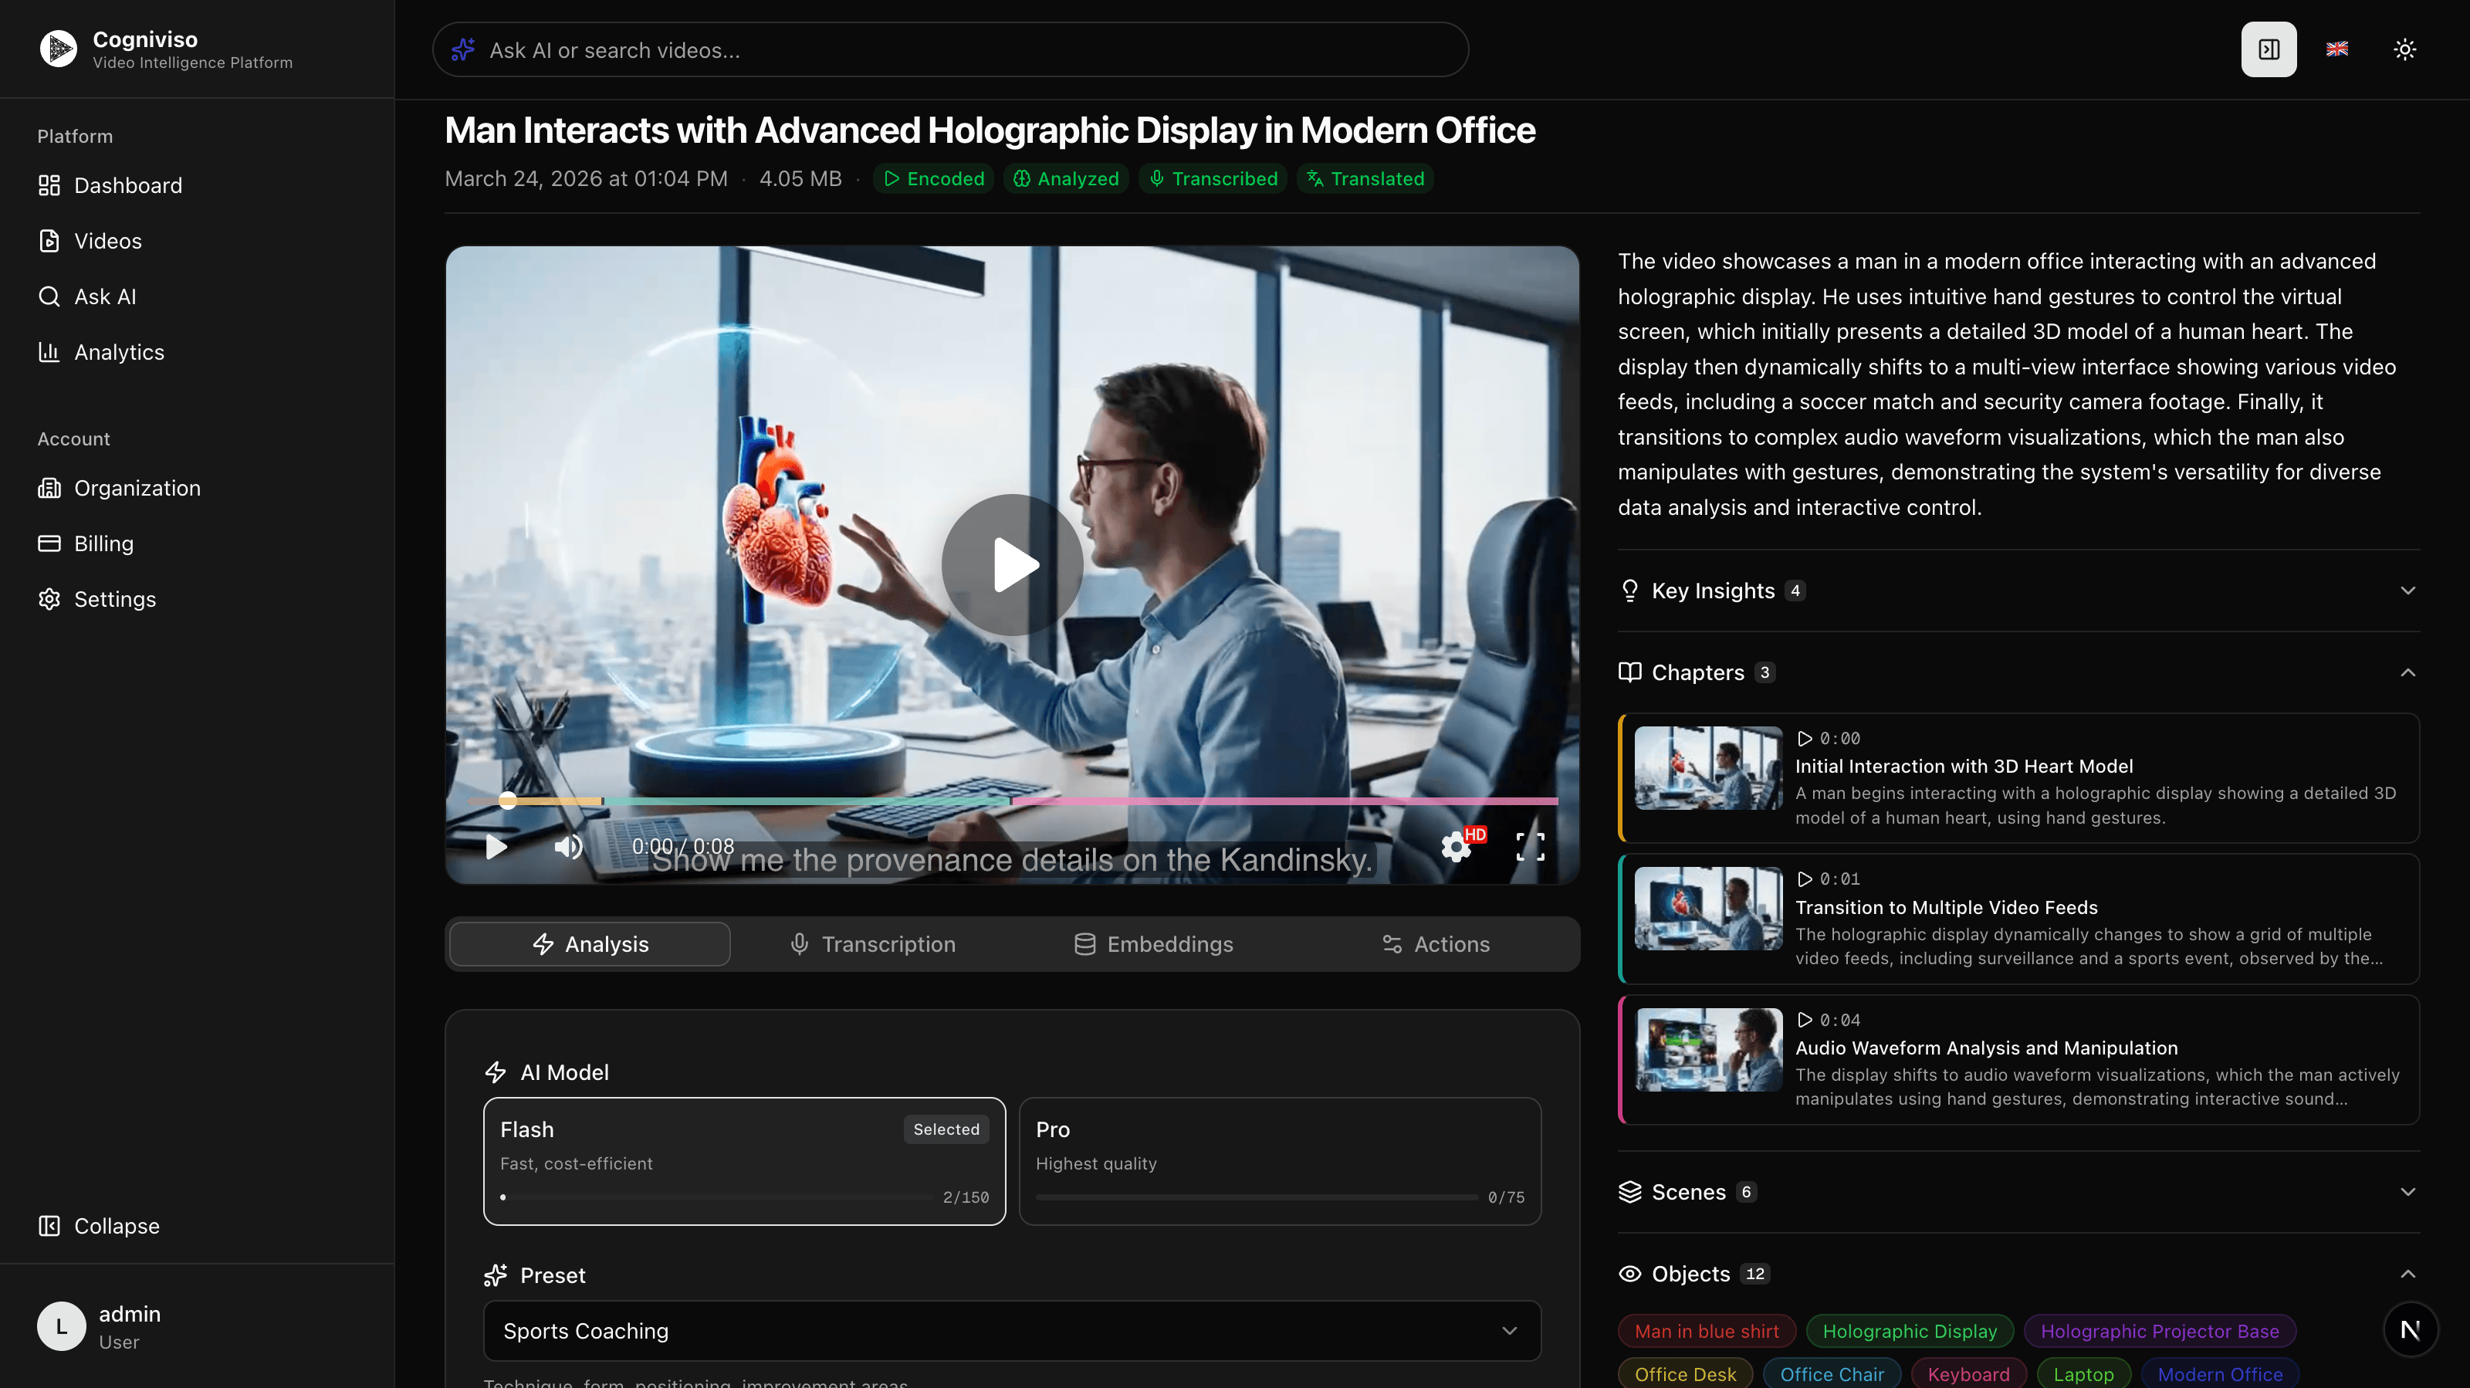This screenshot has width=2470, height=1388.
Task: Open the HD quality settings gear
Action: [1456, 847]
